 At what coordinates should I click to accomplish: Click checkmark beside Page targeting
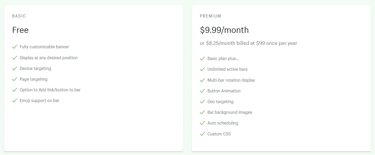click(15, 79)
